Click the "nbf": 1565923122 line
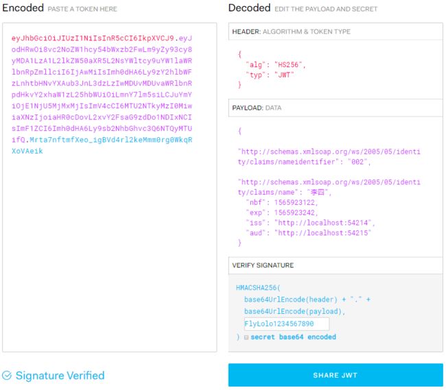446x390 pixels. coord(281,202)
